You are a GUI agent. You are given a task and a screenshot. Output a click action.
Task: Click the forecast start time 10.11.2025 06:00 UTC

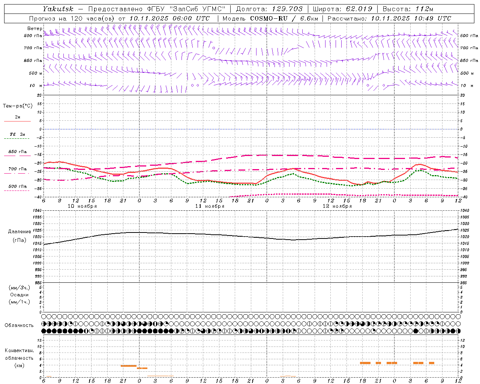pyautogui.click(x=169, y=18)
